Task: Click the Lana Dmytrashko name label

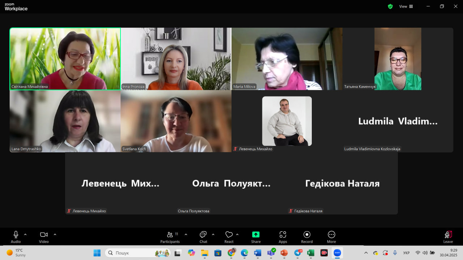Action: [26, 149]
